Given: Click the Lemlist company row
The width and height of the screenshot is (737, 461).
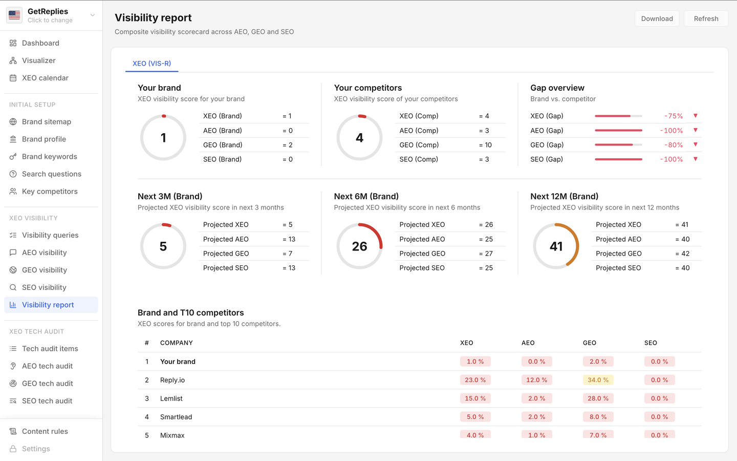Looking at the screenshot, I should click(x=420, y=399).
